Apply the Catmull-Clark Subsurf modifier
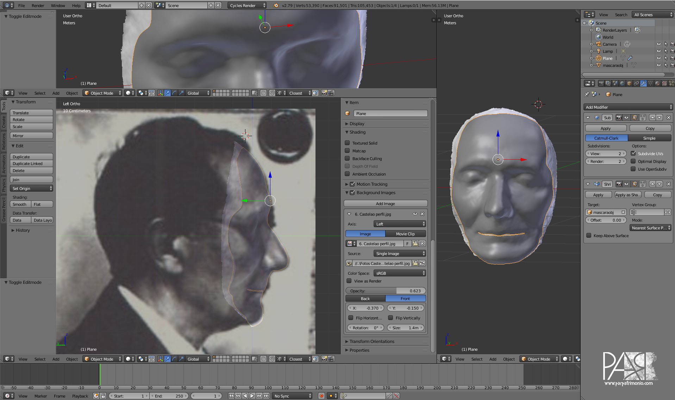The image size is (675, 400). pos(606,128)
